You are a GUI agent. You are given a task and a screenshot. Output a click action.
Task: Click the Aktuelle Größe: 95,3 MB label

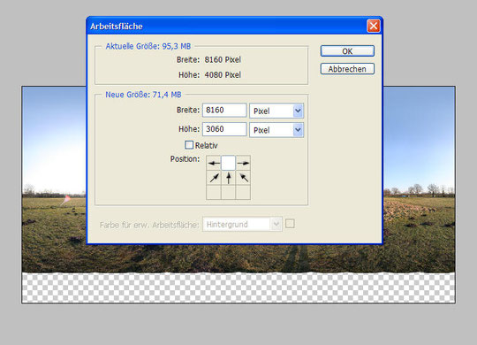click(x=148, y=46)
